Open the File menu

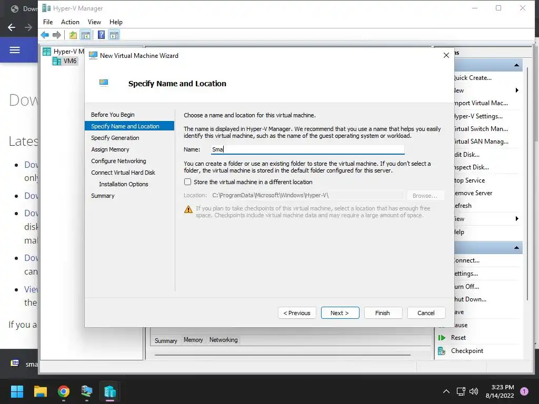coord(48,22)
